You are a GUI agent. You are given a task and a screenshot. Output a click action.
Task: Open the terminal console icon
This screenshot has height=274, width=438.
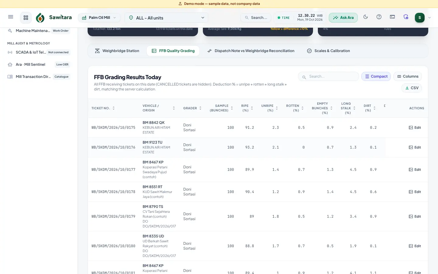tap(392, 17)
